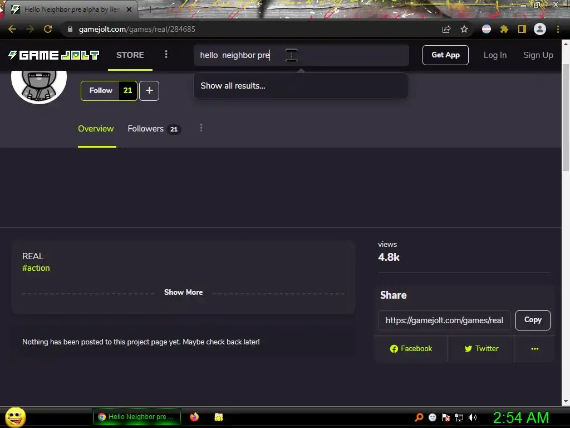Expand description with Show More

coord(183,292)
